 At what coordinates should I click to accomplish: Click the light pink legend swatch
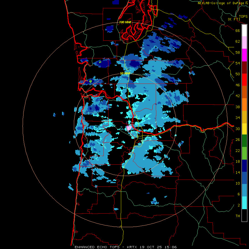[x=244, y=42]
